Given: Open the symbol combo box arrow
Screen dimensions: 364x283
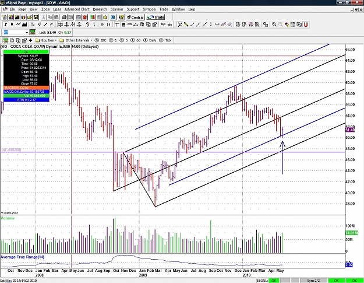Looking at the screenshot, I should (27, 32).
